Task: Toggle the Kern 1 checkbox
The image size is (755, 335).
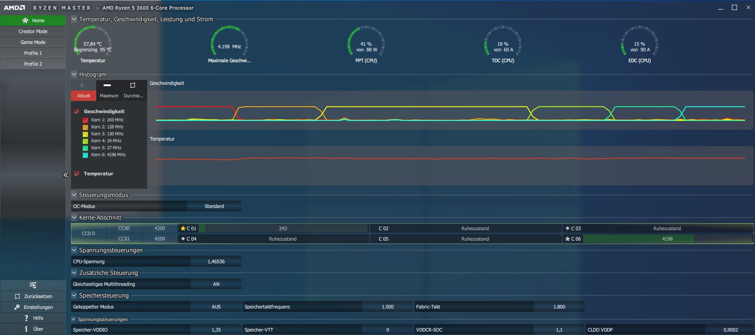Action: click(85, 120)
